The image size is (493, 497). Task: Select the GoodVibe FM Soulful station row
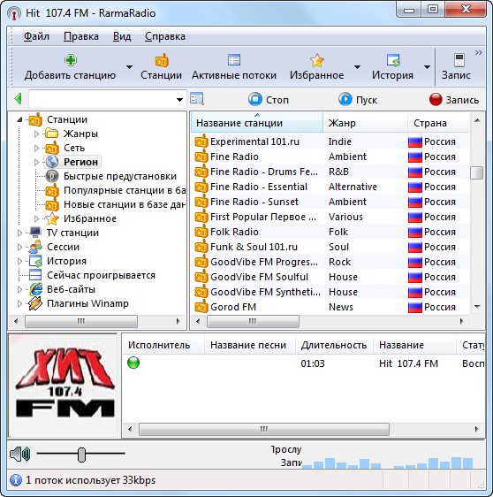[330, 277]
